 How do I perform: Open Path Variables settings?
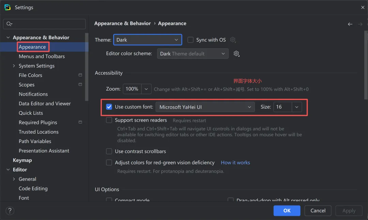coord(35,141)
